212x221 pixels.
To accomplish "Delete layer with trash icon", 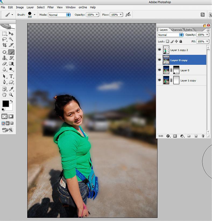I will pyautogui.click(x=203, y=136).
